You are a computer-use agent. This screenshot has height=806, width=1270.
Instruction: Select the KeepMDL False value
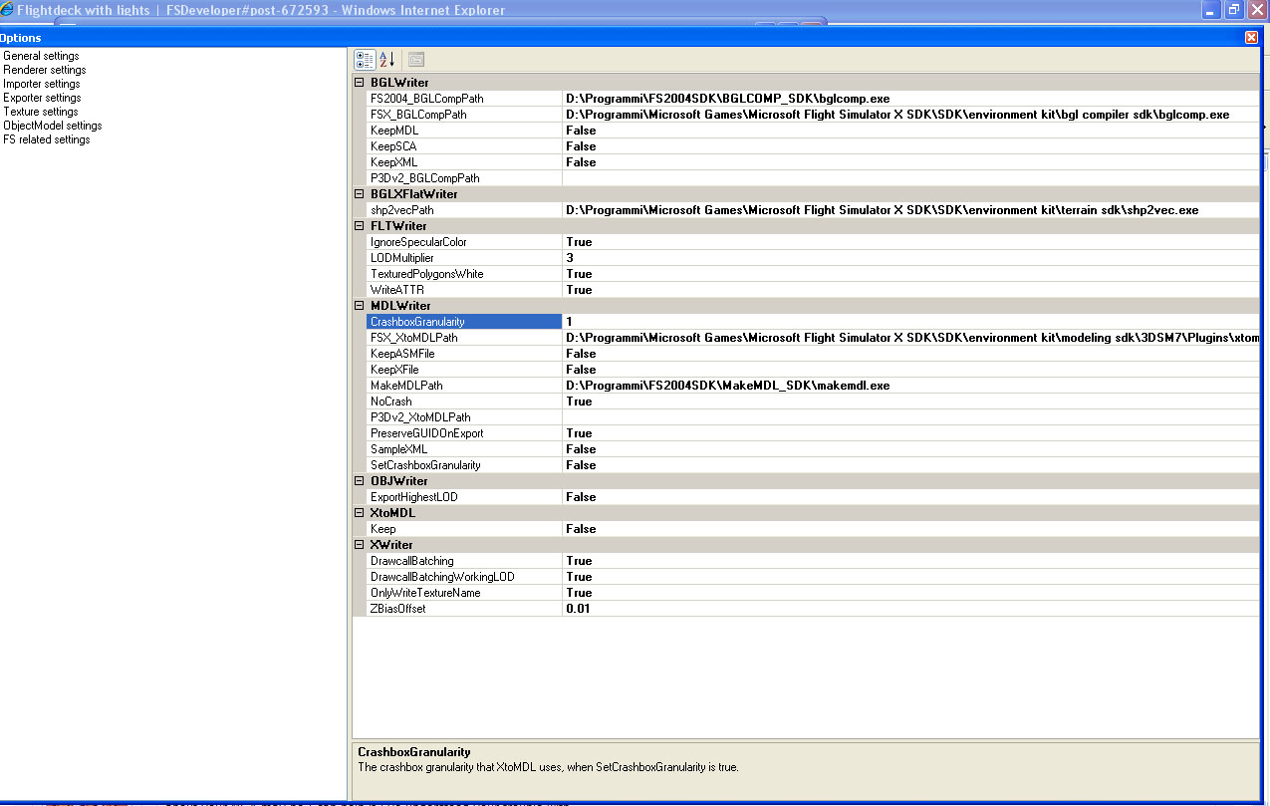tap(581, 131)
